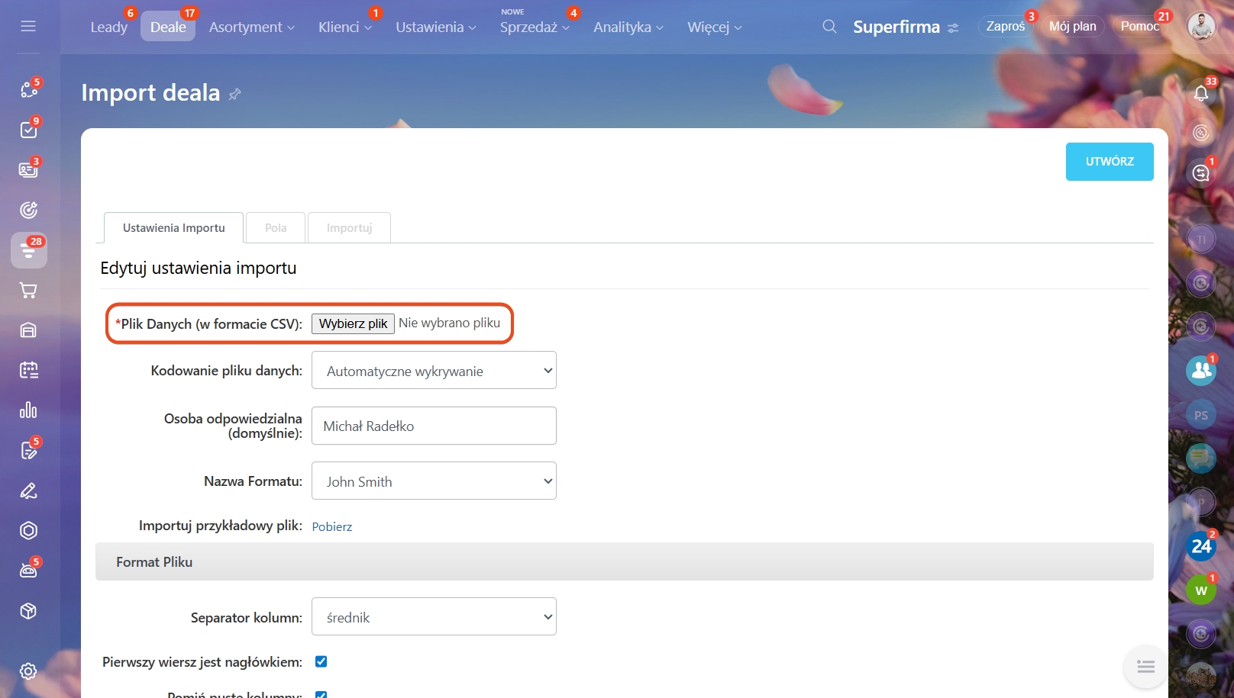Open the goals target icon in sidebar
The height and width of the screenshot is (698, 1234).
tap(29, 210)
